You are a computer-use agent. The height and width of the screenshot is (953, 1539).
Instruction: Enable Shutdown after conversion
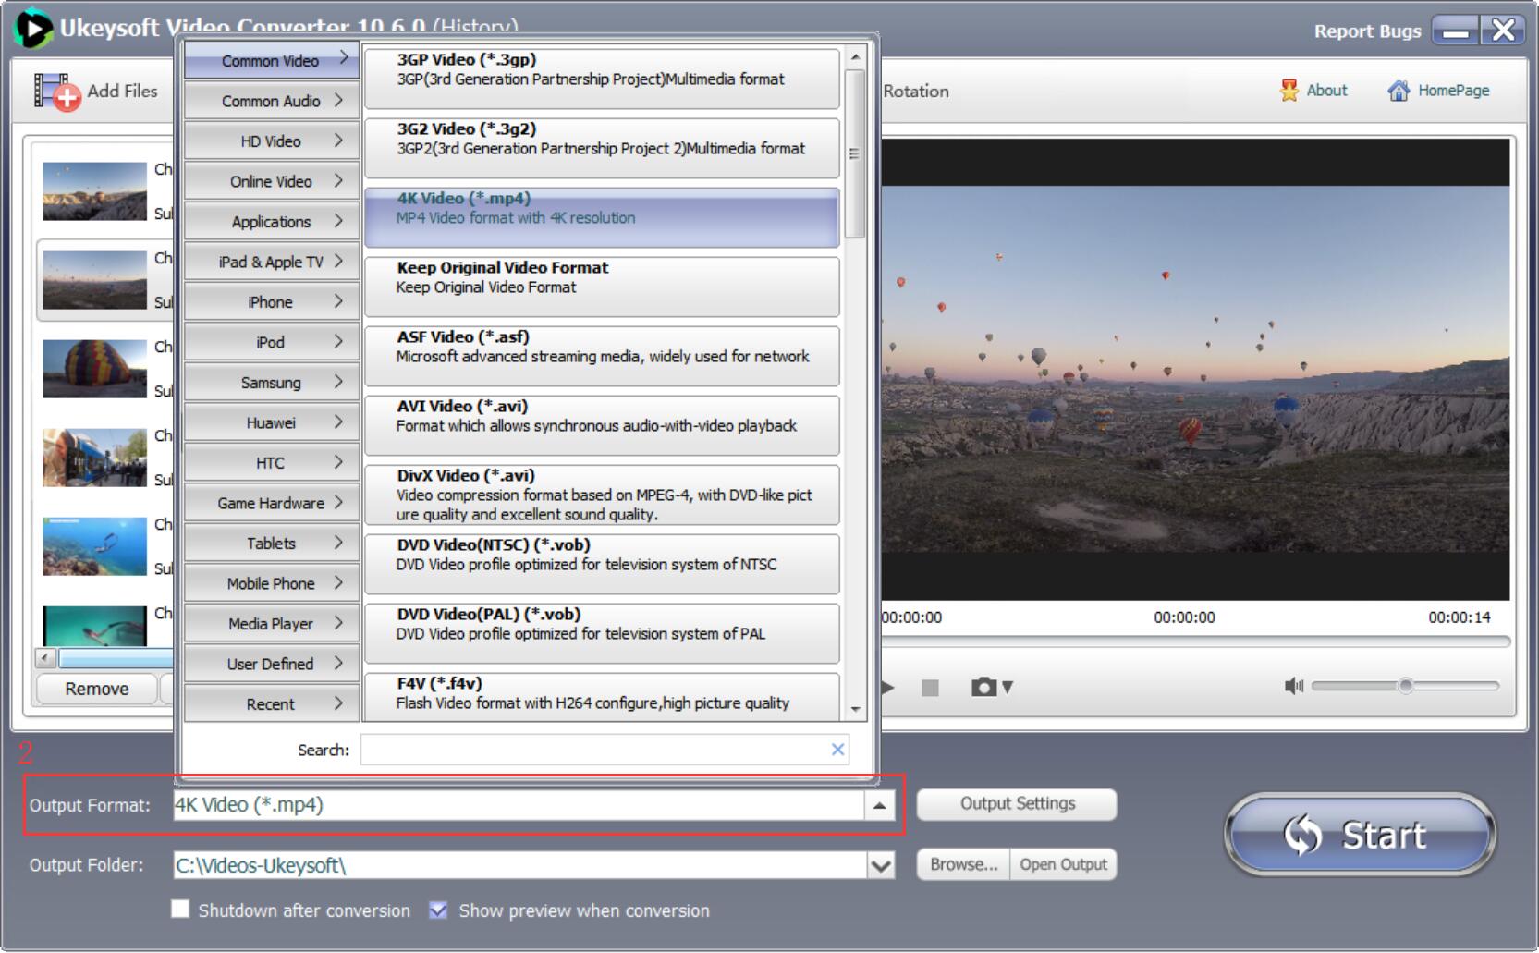[x=179, y=910]
